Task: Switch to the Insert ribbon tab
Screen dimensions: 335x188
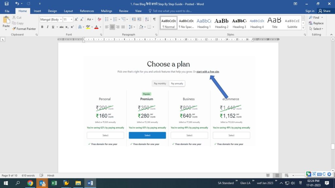Action: (x=37, y=11)
